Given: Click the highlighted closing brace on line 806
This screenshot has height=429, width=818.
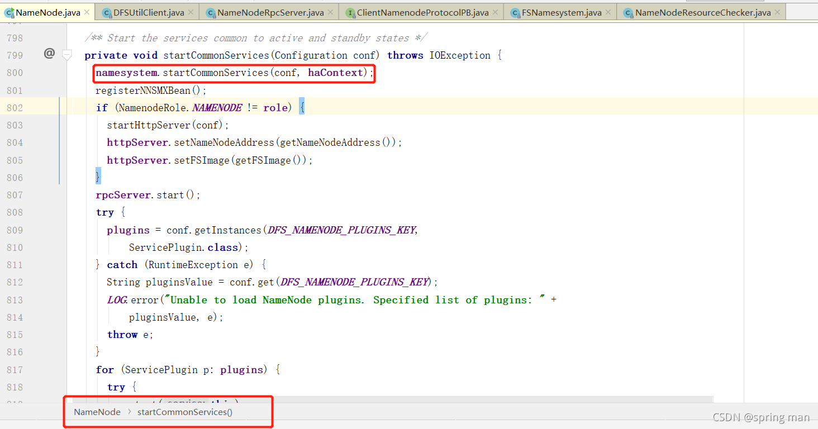Looking at the screenshot, I should (x=98, y=177).
